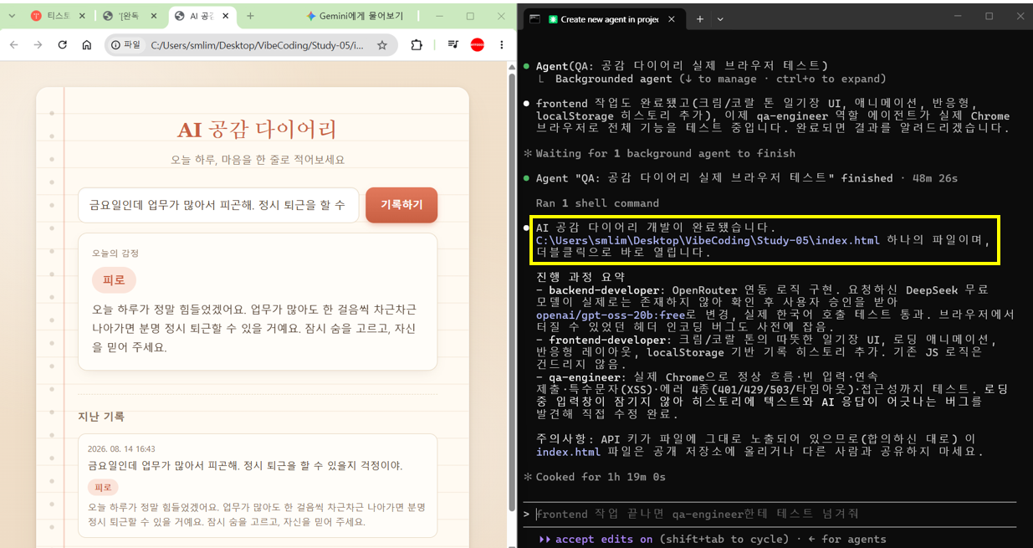Viewport: 1033px width, 548px height.
Task: Click the 기록하기 button
Action: coord(401,205)
